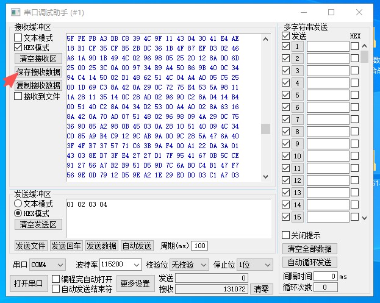Click multi-string list scroll up arrow
380x303 pixels.
pos(364,46)
